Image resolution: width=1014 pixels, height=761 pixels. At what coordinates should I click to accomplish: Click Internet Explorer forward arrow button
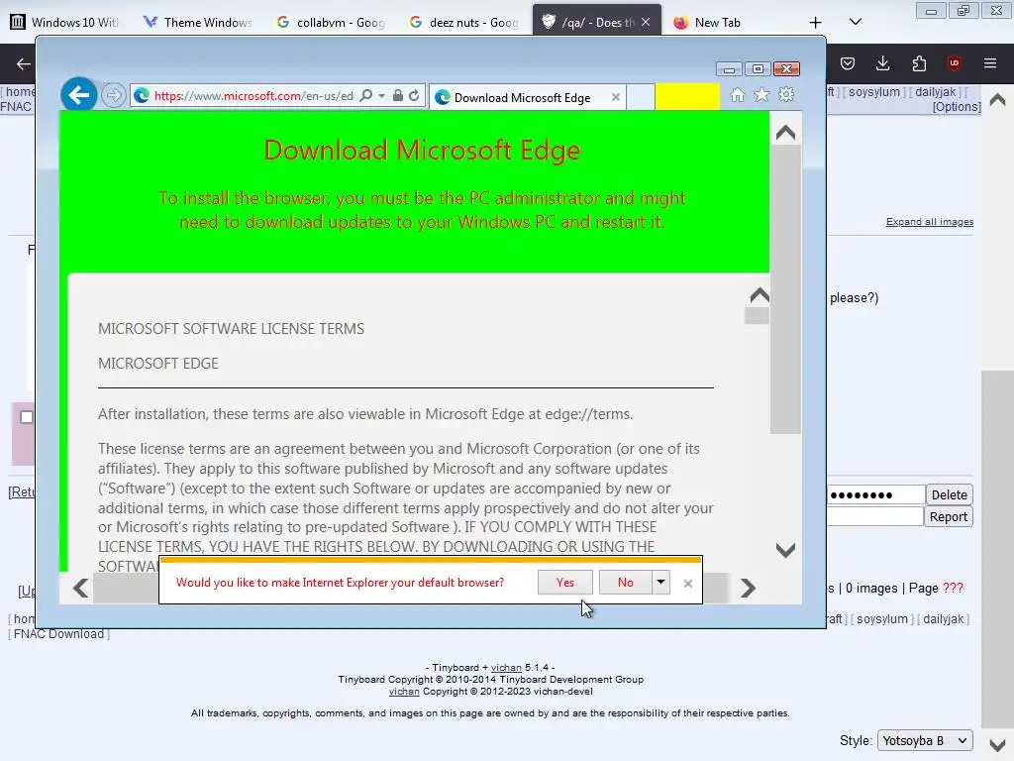tap(113, 96)
